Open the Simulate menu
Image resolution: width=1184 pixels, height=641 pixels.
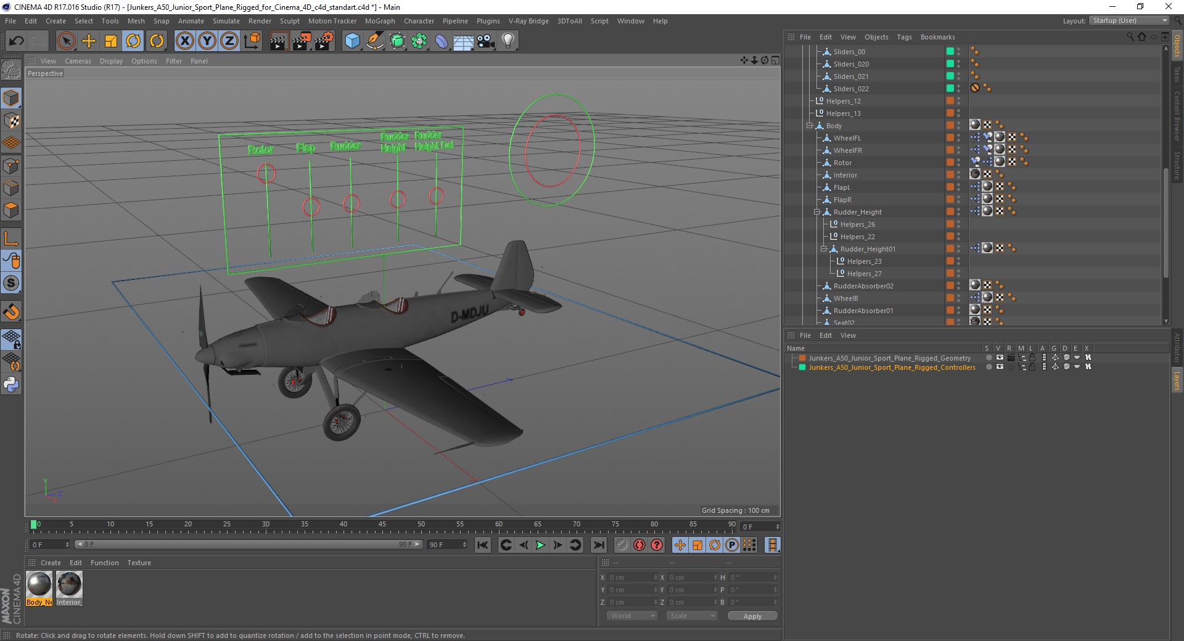tap(226, 21)
